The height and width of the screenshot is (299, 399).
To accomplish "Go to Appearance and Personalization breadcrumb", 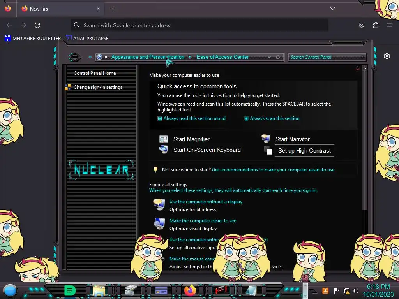I will pos(148,57).
